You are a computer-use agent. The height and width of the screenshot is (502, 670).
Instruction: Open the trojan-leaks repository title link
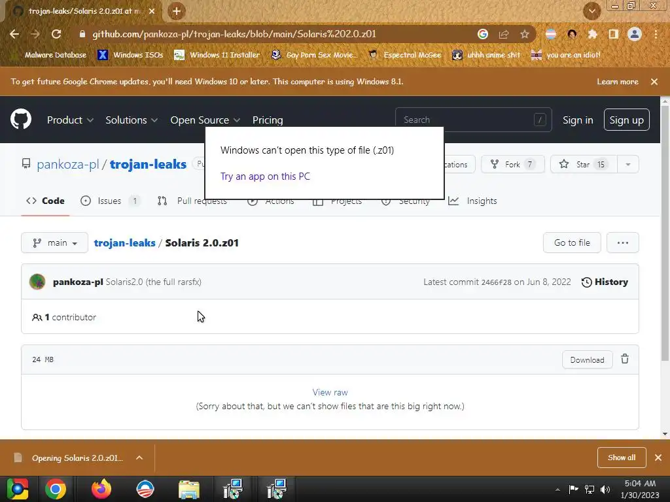[148, 164]
